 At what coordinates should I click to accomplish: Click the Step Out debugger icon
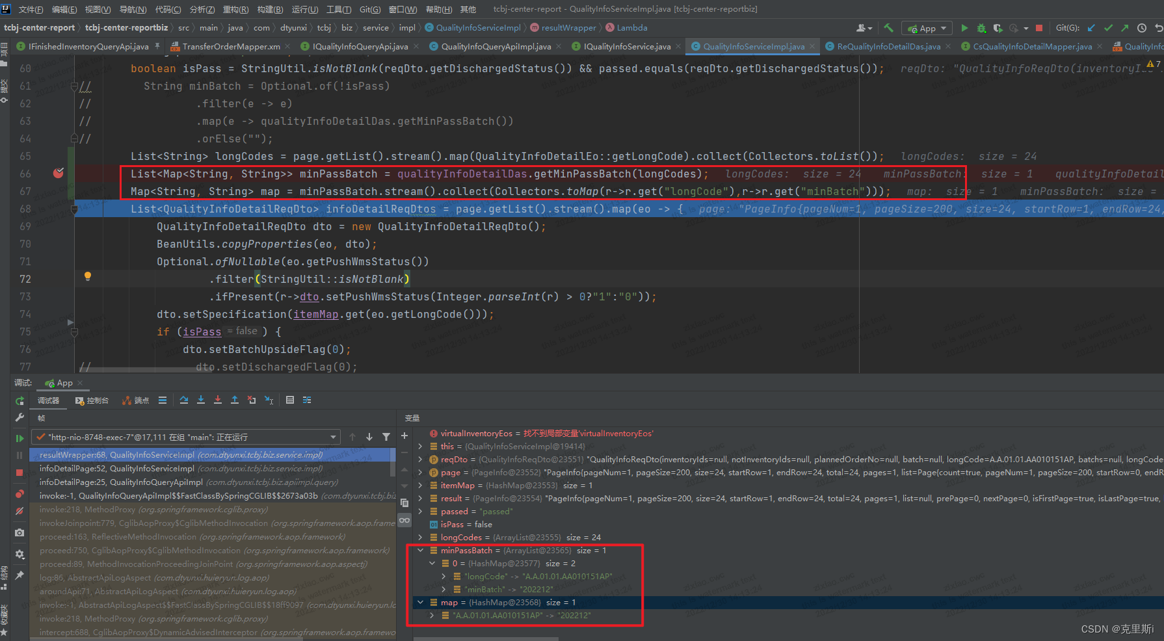pos(235,400)
